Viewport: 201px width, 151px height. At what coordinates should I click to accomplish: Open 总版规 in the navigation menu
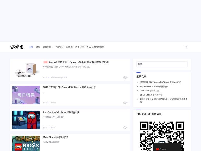coord(69,47)
